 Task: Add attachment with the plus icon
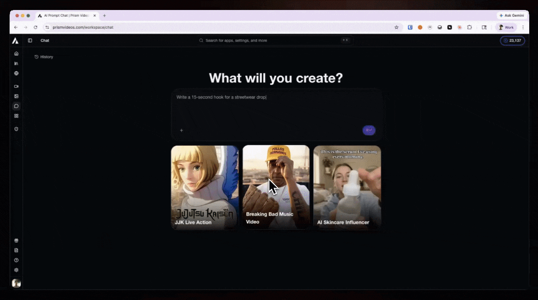click(x=181, y=130)
